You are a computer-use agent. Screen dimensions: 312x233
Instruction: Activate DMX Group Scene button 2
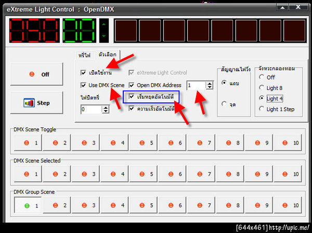pos(57,205)
